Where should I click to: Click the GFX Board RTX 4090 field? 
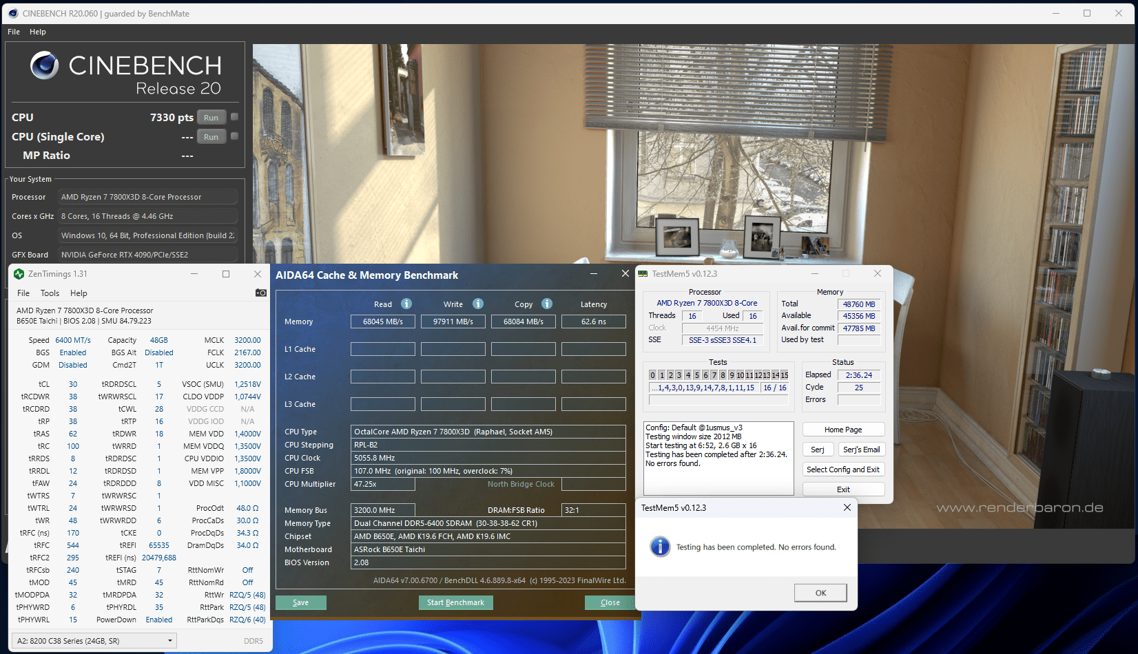point(147,255)
